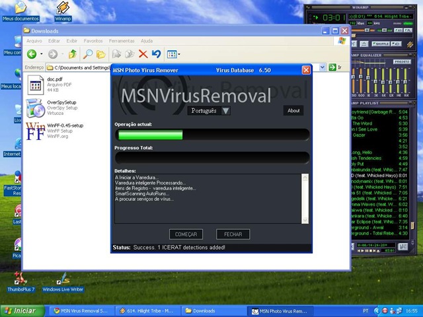Click the About button
Viewport: 423px width, 317px height.
293,110
